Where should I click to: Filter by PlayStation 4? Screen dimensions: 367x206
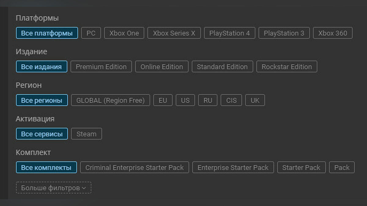click(x=229, y=33)
